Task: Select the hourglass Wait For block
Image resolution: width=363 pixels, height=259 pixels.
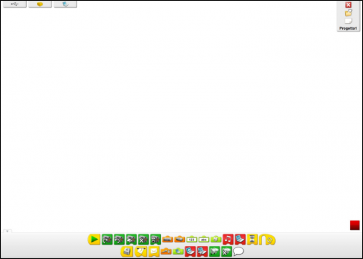Action: click(x=252, y=239)
